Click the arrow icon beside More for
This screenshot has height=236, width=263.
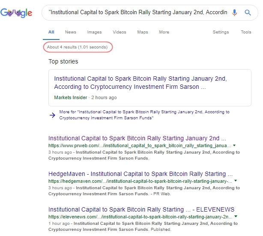tap(52, 115)
